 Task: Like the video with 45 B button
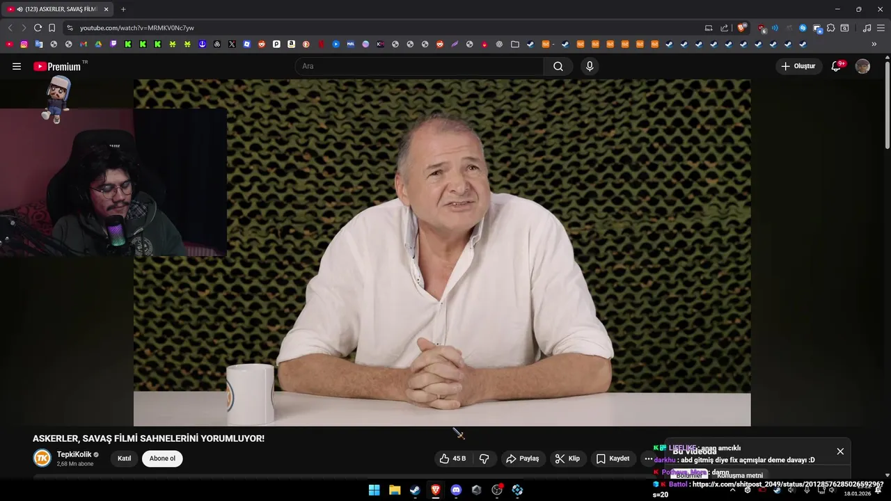coord(452,459)
